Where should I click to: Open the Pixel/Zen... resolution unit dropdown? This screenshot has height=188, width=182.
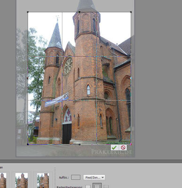coord(94,178)
